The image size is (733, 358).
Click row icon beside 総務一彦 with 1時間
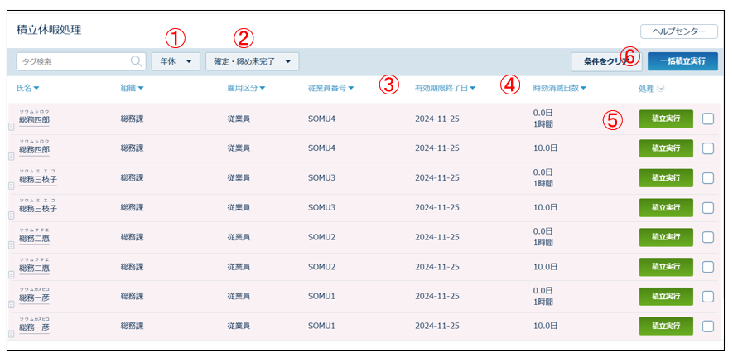click(x=12, y=303)
